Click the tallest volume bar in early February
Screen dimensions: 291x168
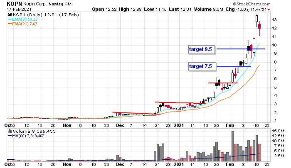click(x=232, y=146)
